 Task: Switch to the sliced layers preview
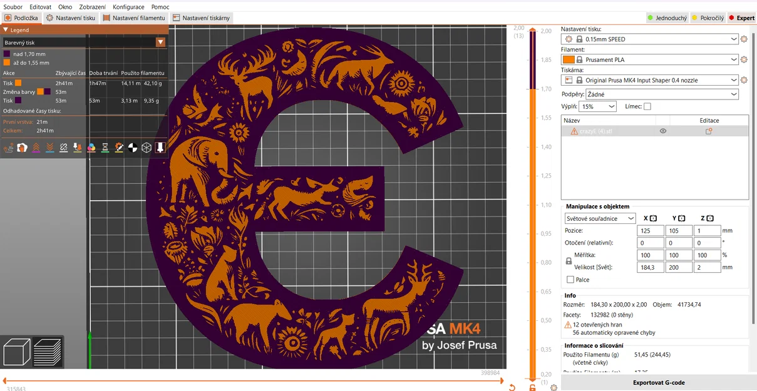[48, 352]
